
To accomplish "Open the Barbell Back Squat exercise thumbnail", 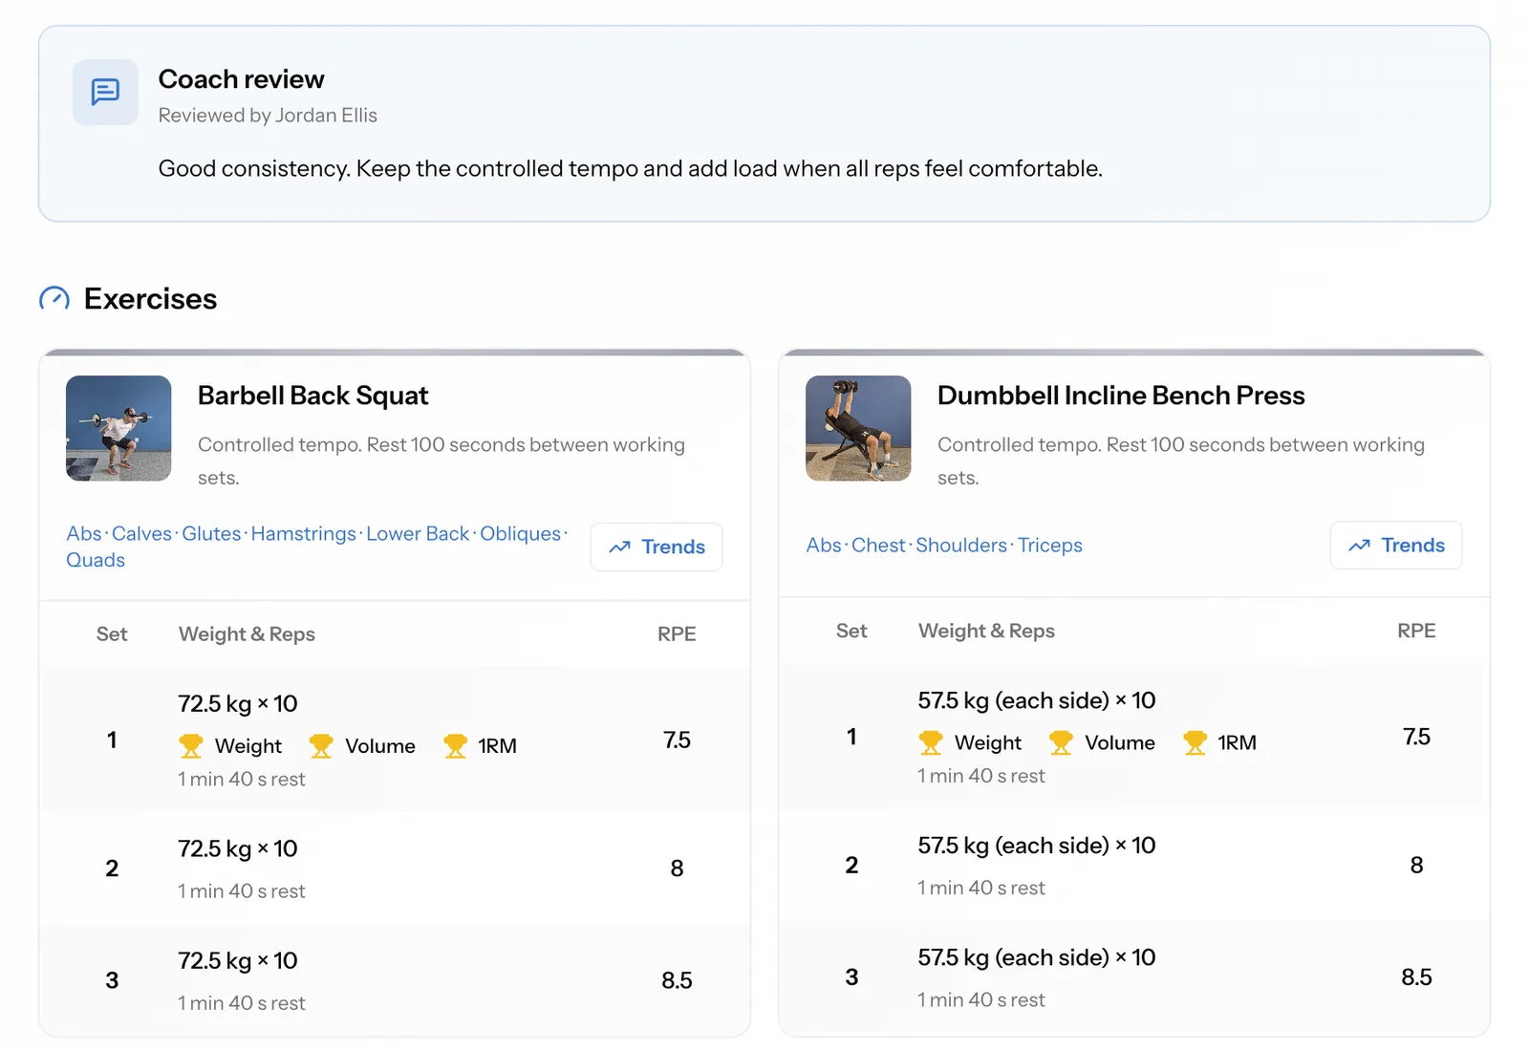I will [x=118, y=428].
